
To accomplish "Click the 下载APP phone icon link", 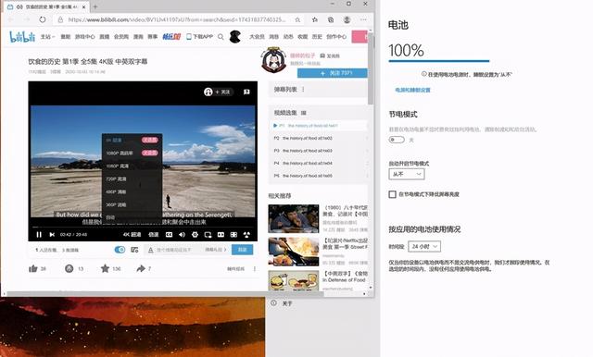I will (200, 37).
